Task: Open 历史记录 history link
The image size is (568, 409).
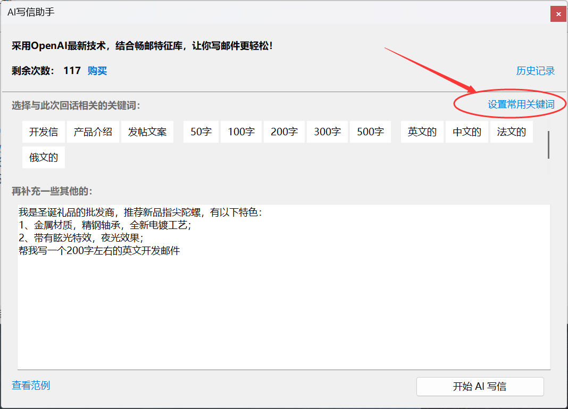Action: coord(535,71)
